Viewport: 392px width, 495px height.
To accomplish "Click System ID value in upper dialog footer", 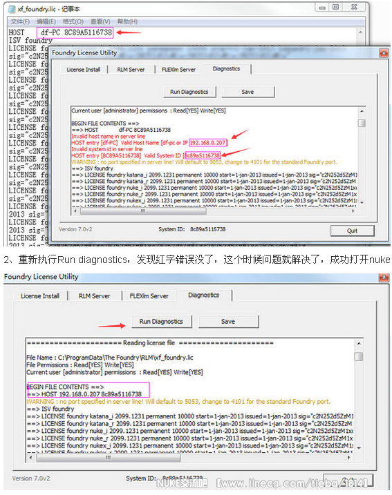I will [x=207, y=229].
